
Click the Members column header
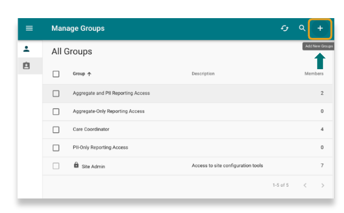(314, 74)
